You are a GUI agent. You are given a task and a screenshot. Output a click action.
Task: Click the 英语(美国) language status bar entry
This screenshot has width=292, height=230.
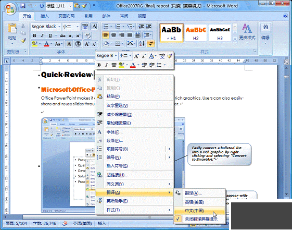pos(82,223)
